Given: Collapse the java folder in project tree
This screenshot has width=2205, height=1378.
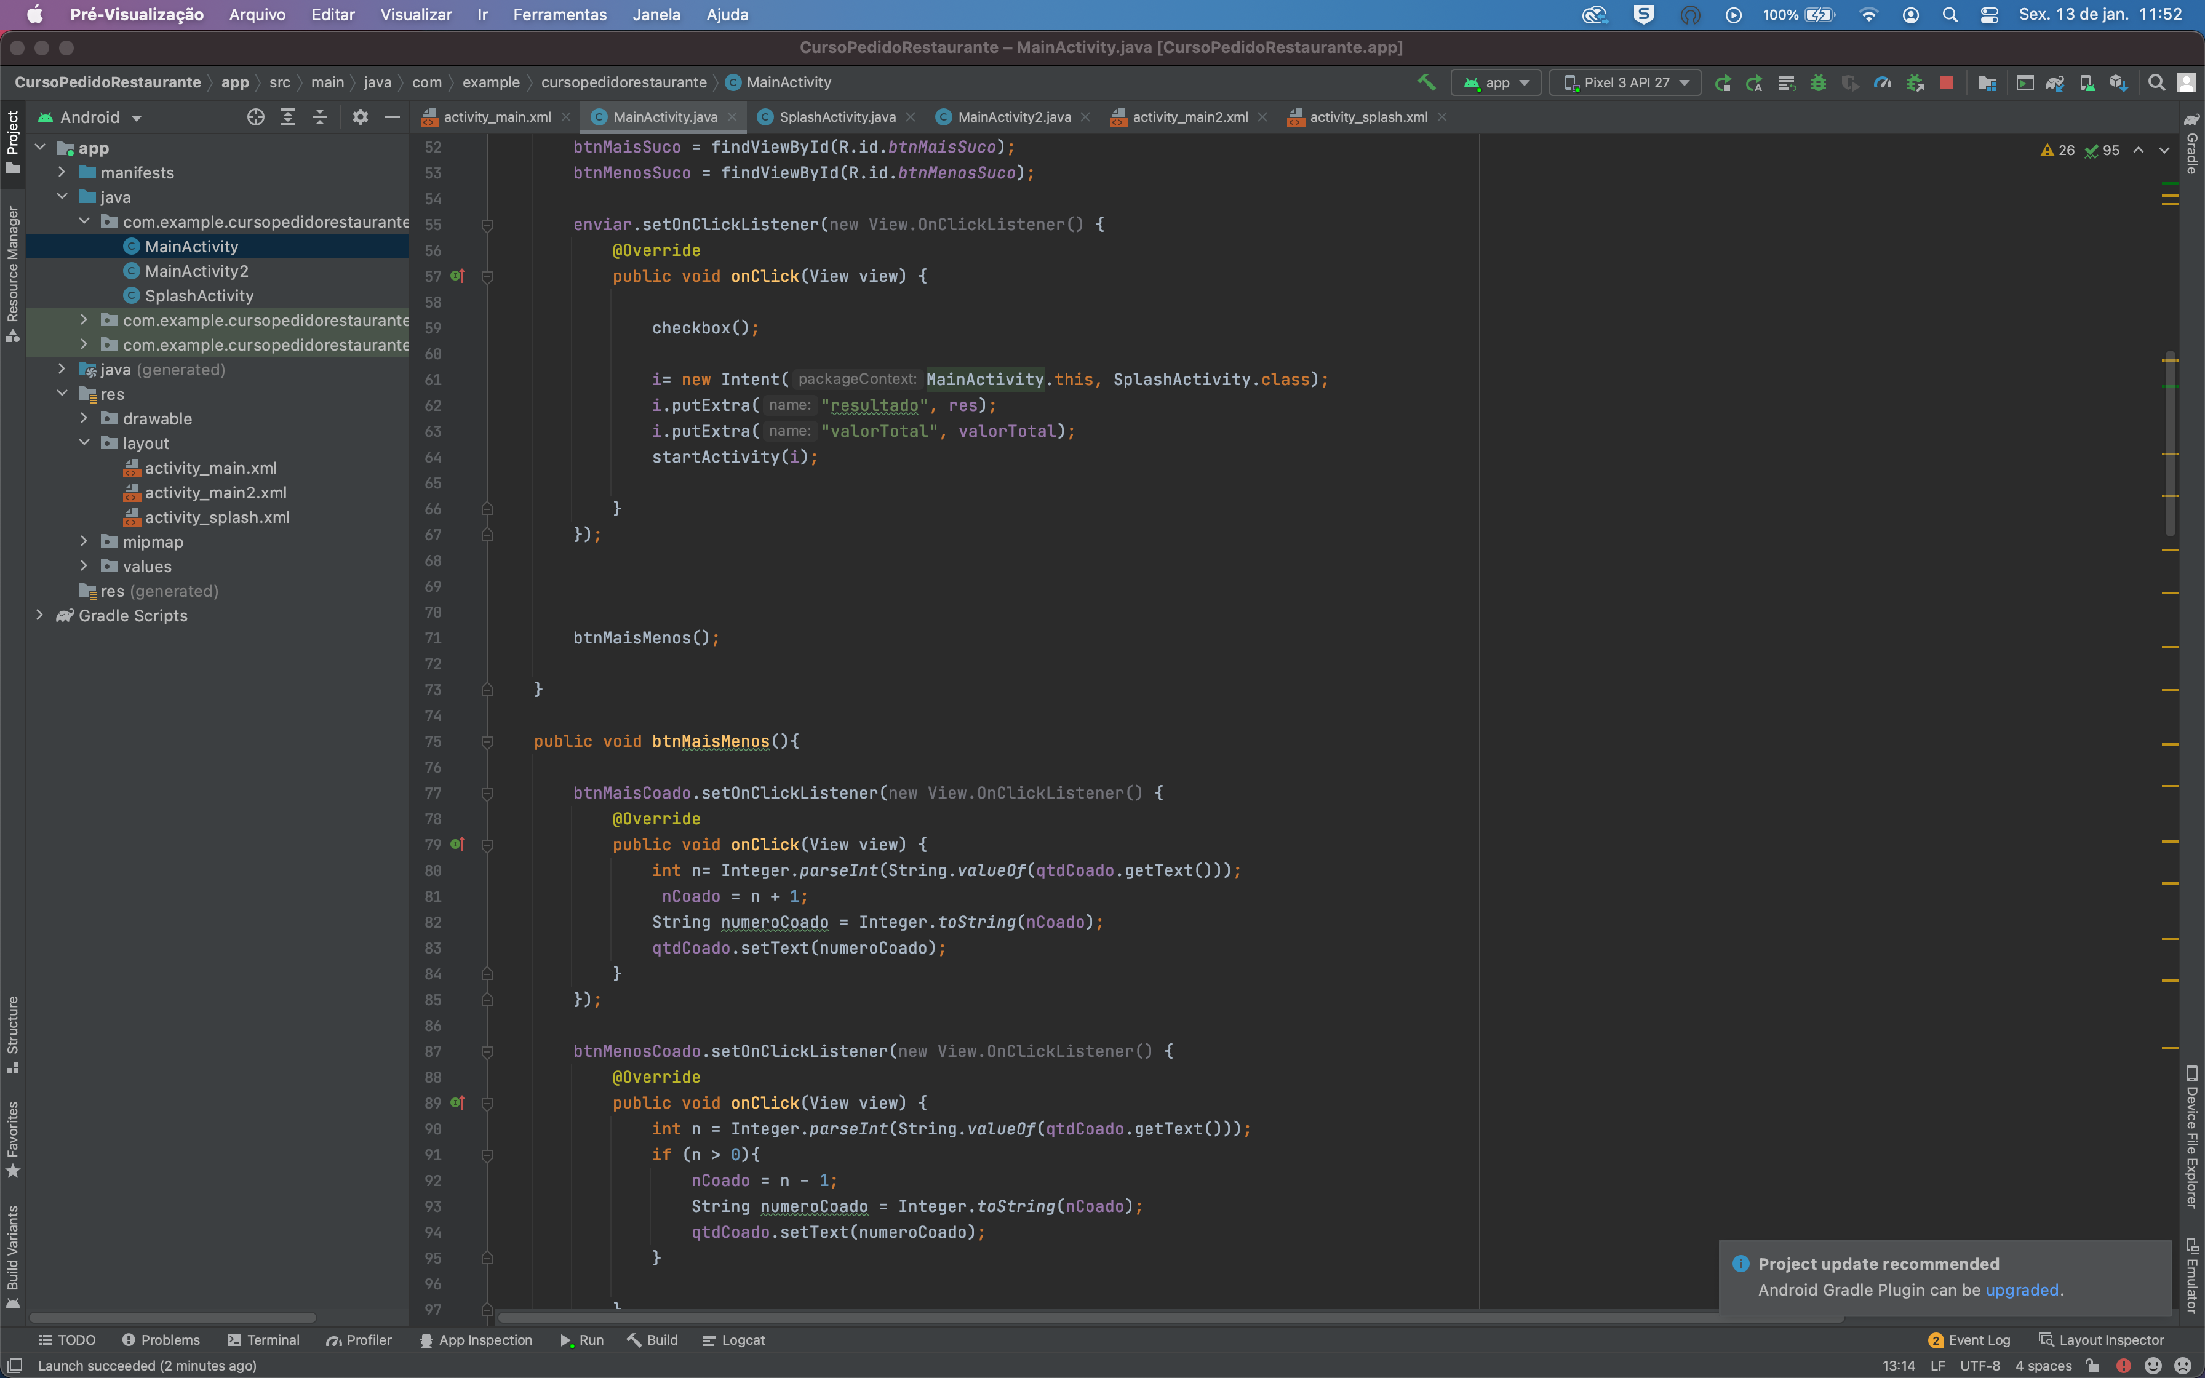Looking at the screenshot, I should 62,197.
